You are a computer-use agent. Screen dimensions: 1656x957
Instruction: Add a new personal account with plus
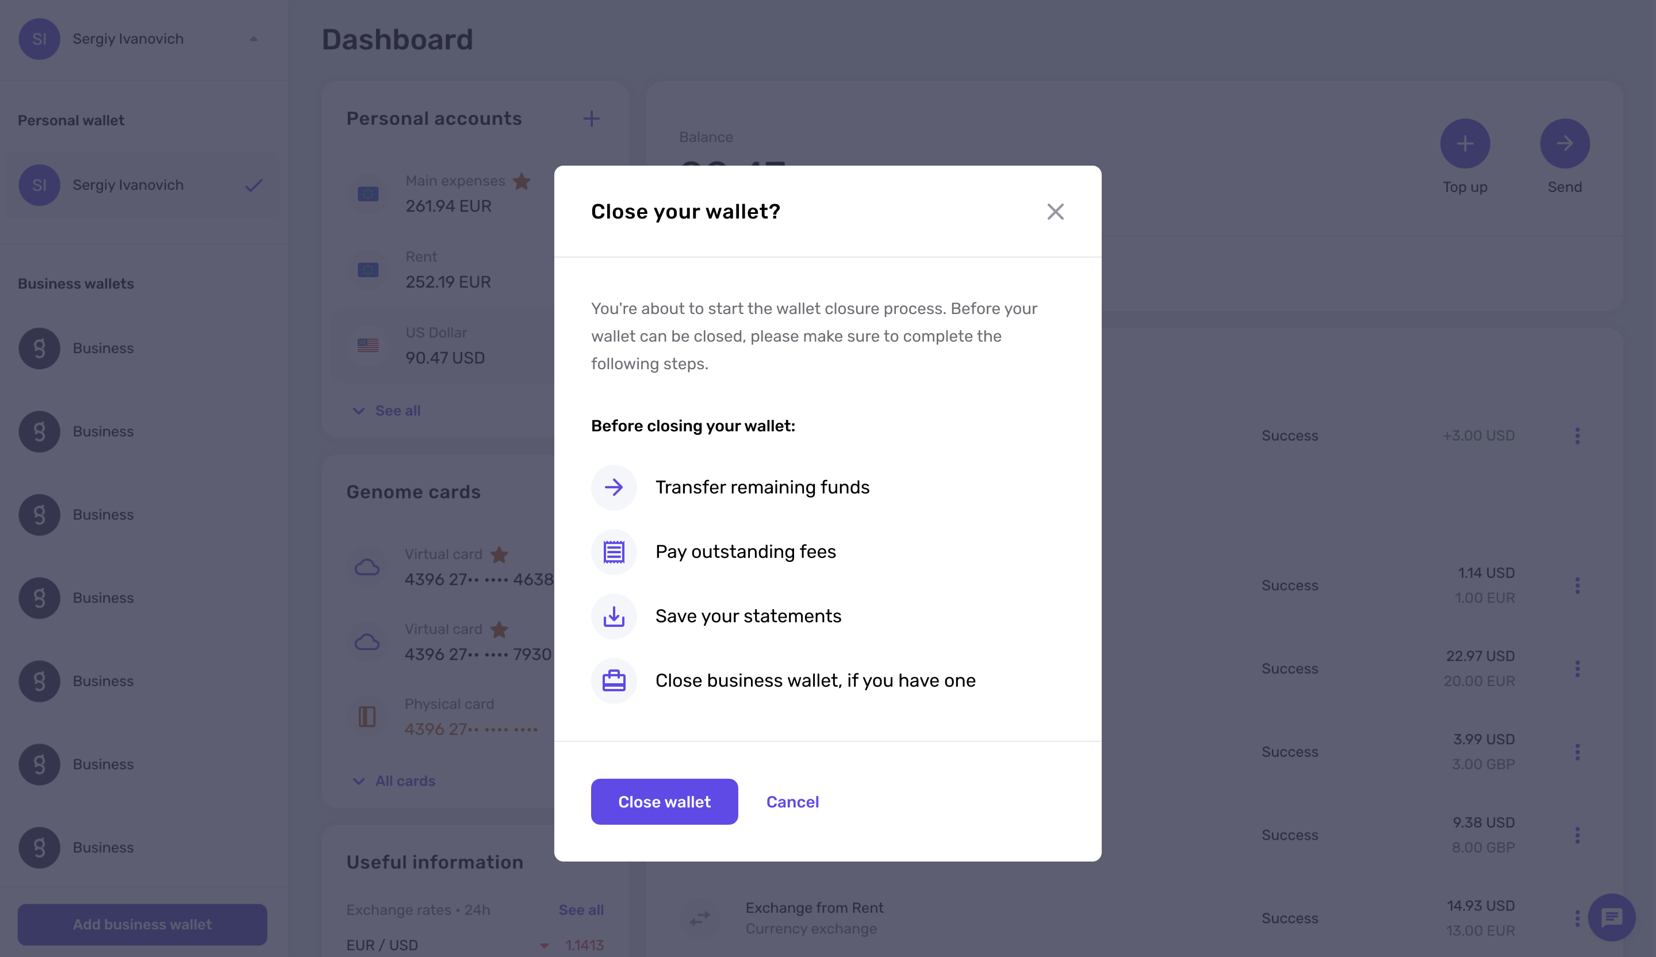click(592, 118)
